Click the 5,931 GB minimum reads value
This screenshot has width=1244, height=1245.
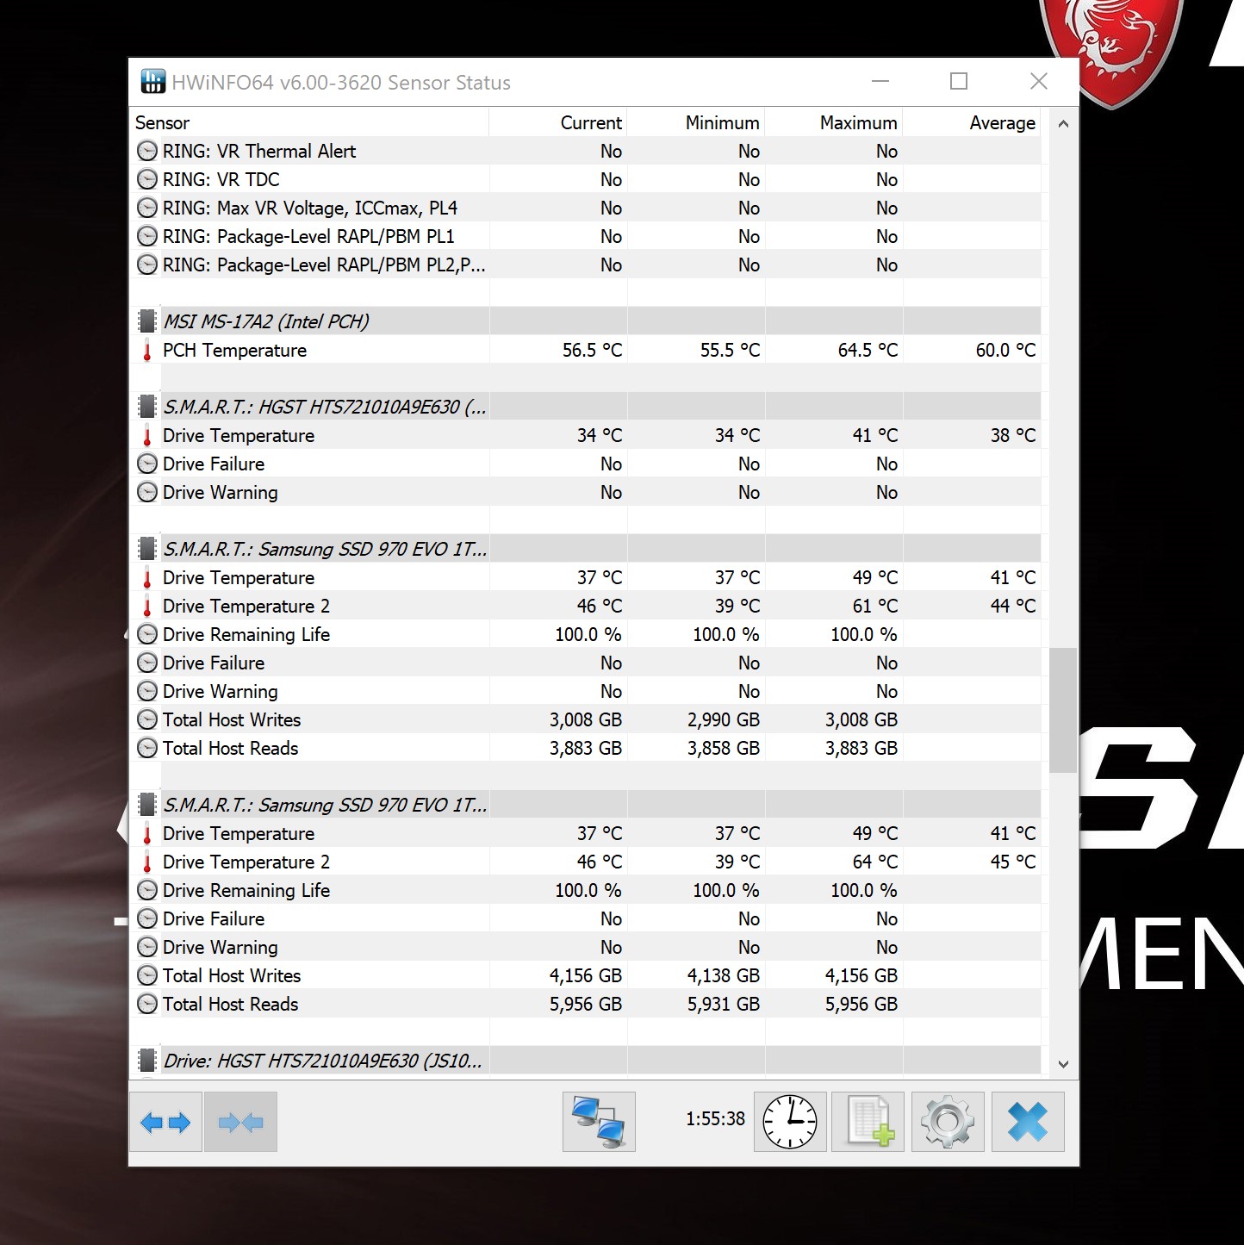point(724,1004)
